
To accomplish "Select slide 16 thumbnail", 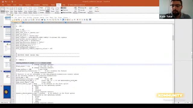I will 7,47.
